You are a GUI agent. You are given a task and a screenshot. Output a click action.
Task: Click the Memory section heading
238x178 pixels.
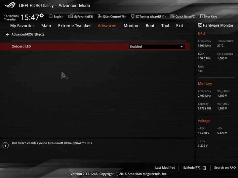pos(205,83)
